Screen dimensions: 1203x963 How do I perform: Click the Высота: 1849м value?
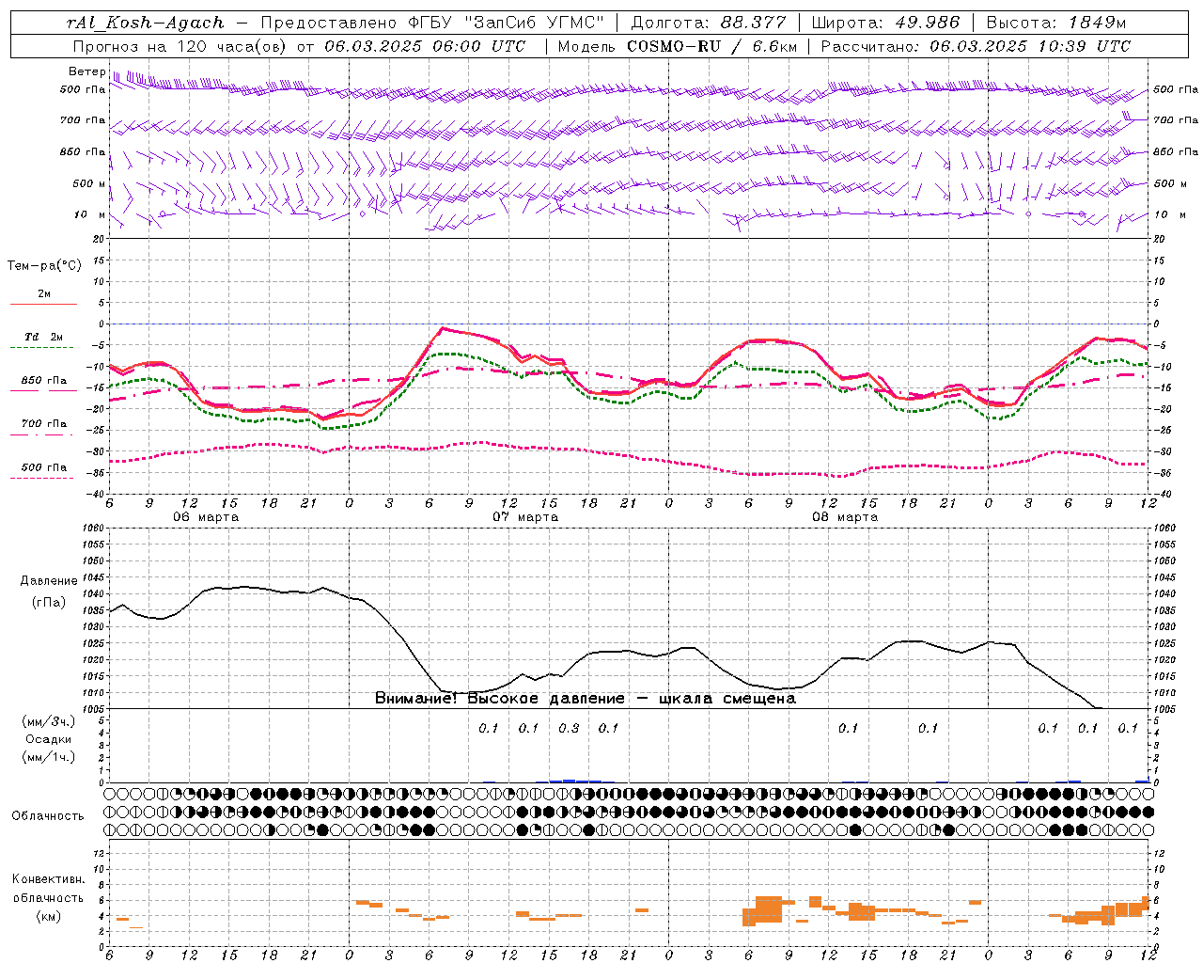coord(1055,23)
